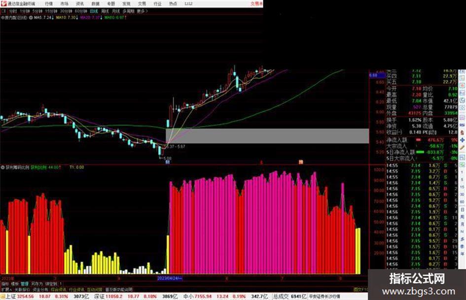Click the gray gap rectangle on chart
This screenshot has width=466, height=300.
point(267,136)
